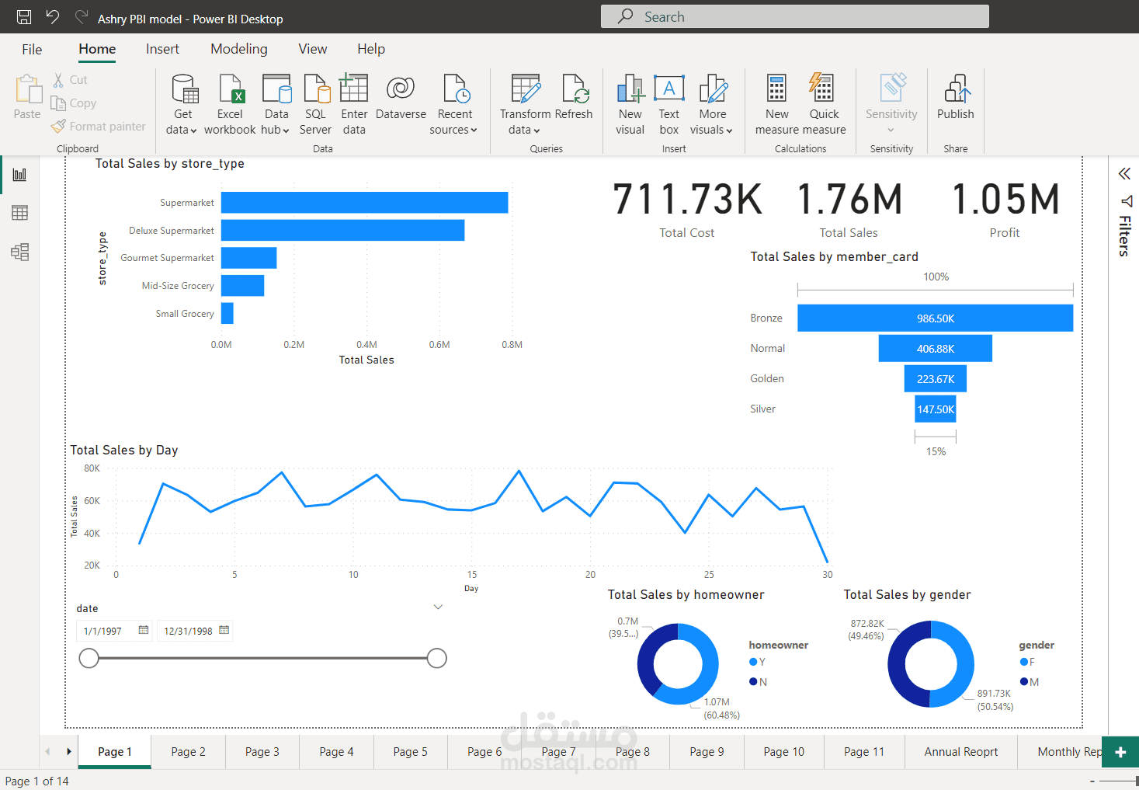The image size is (1139, 790).
Task: Add a new report page
Action: point(1120,751)
